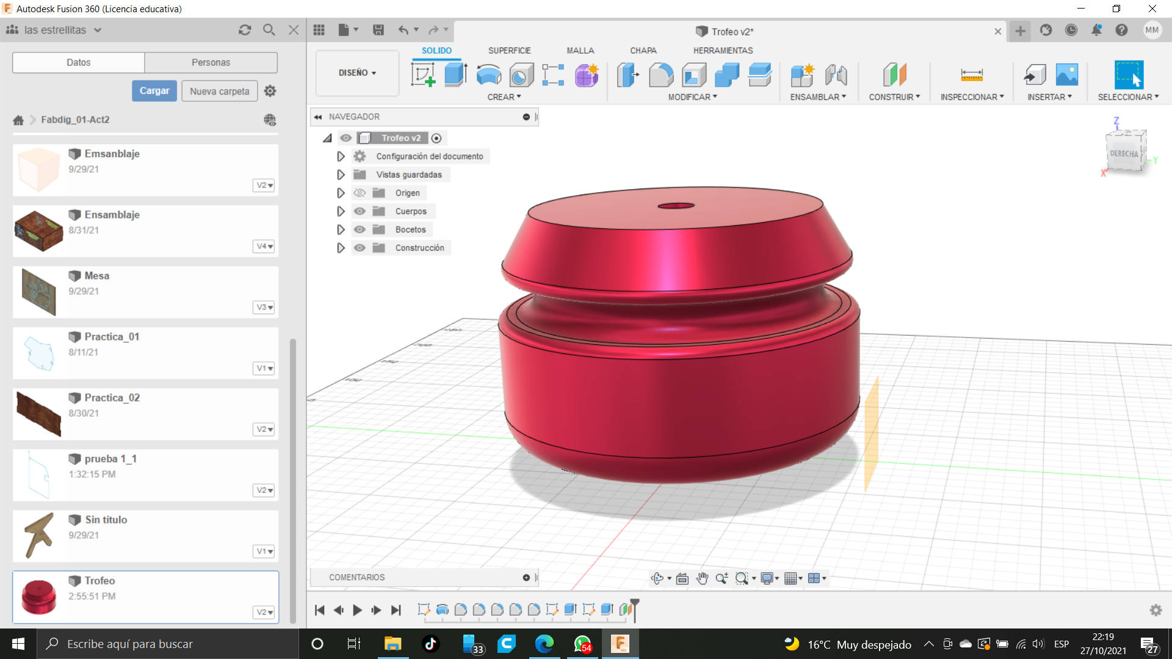Click the DERECHA face of view cube
Viewport: 1172px width, 659px height.
coord(1124,153)
